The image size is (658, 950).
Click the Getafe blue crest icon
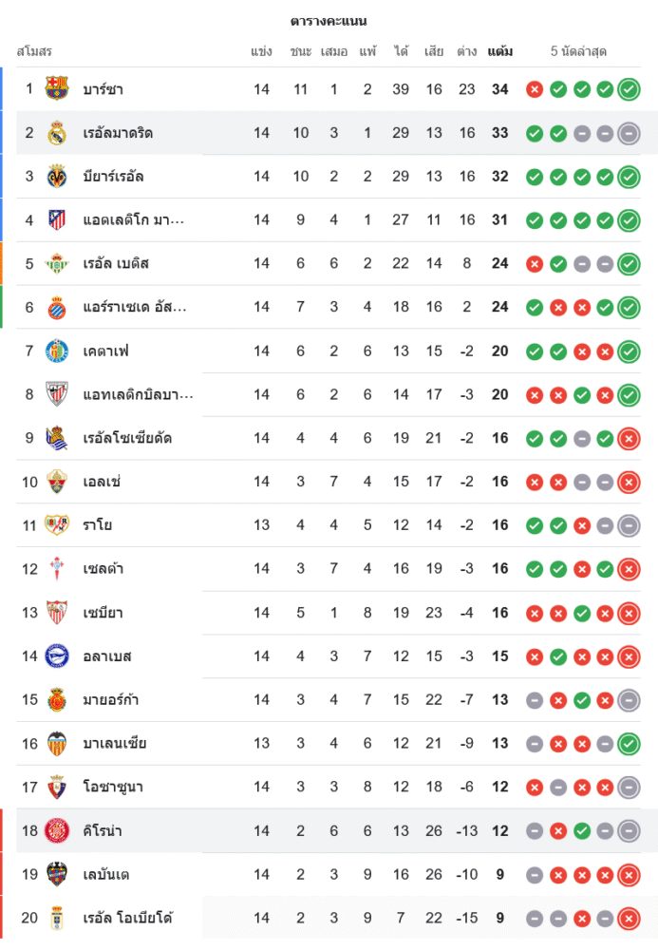point(57,351)
